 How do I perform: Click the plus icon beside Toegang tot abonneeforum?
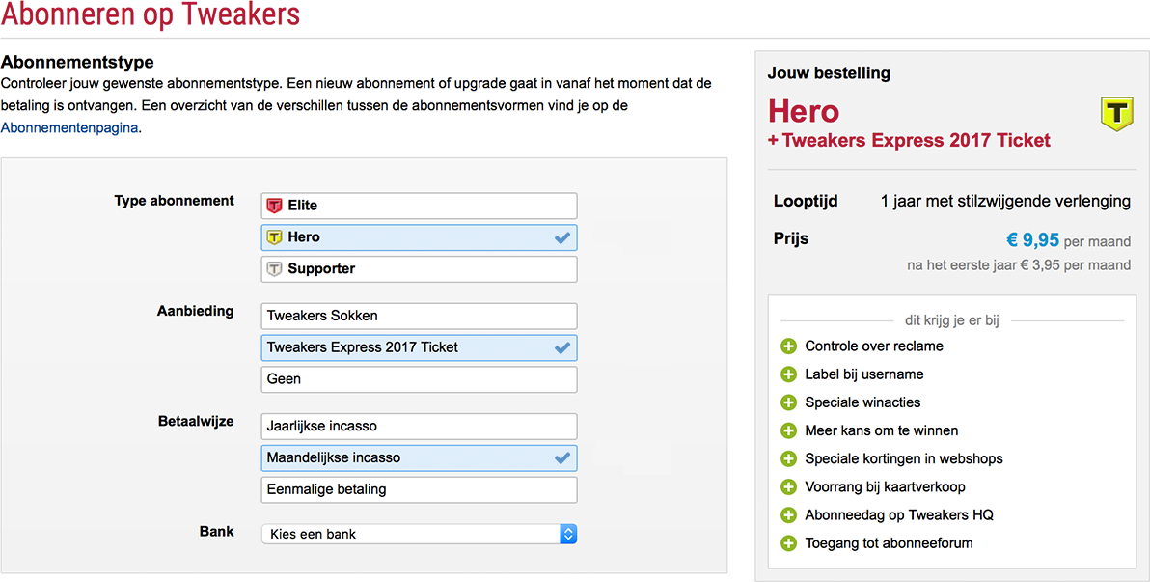(x=787, y=543)
